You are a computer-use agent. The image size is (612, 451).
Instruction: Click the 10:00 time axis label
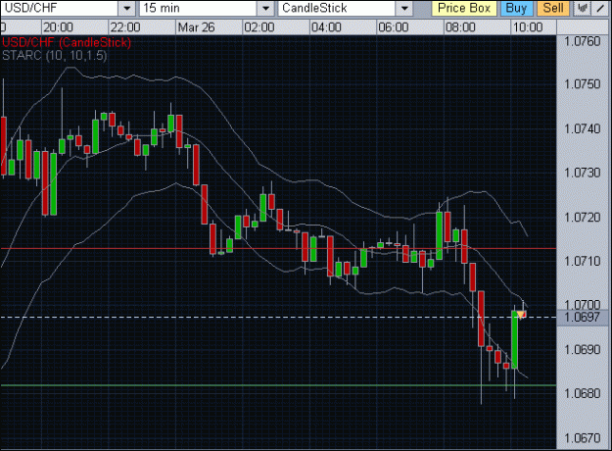(x=528, y=27)
